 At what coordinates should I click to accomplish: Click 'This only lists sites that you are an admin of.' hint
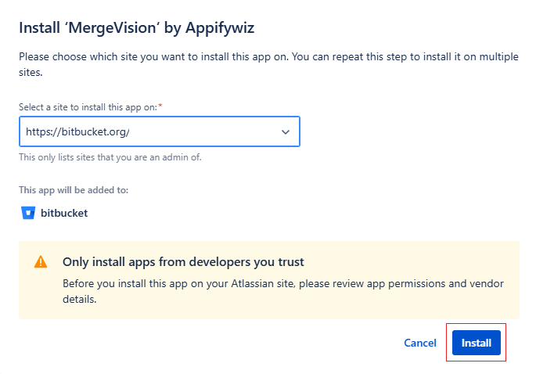110,157
